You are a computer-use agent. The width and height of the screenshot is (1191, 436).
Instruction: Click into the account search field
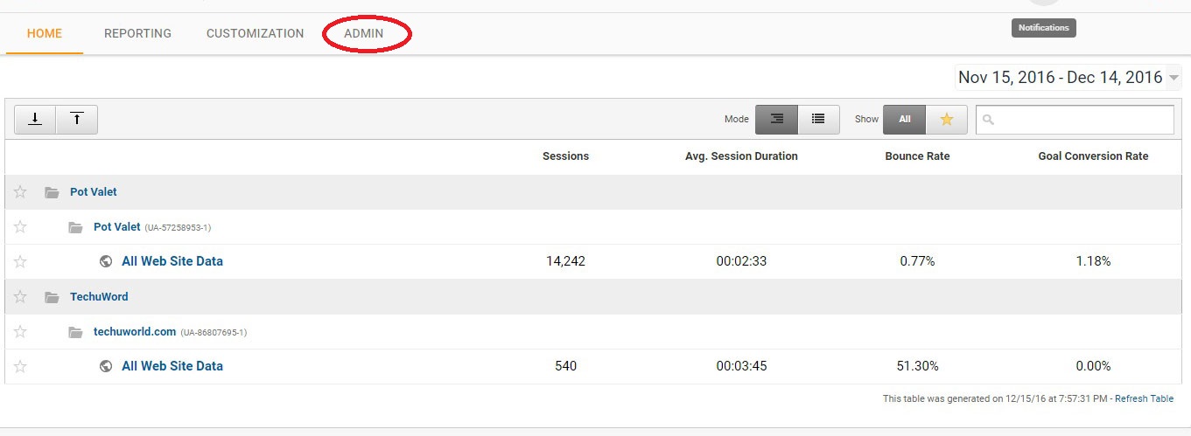pos(1075,120)
